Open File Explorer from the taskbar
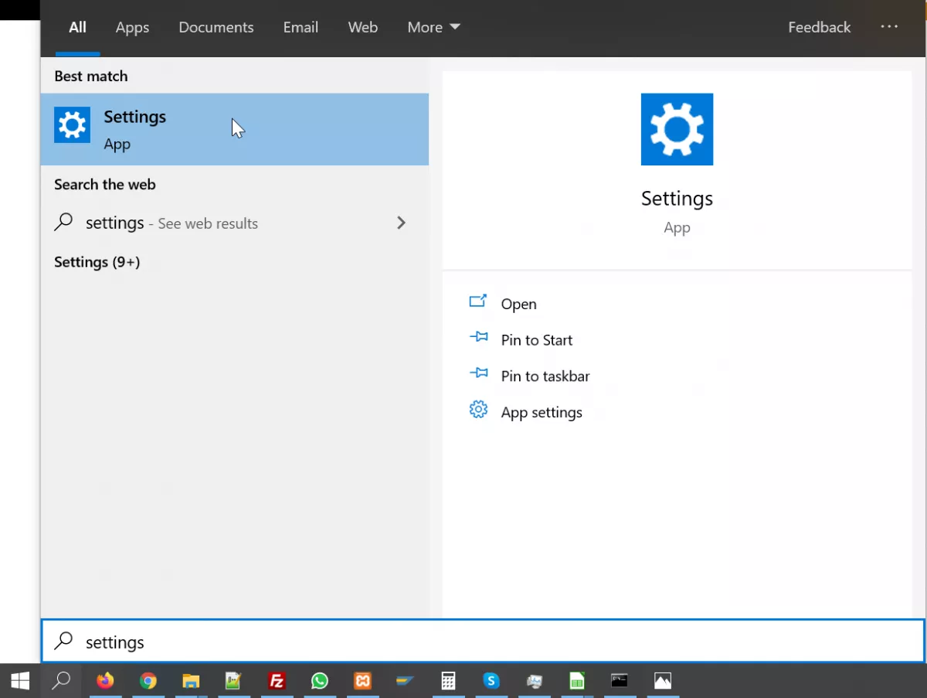 pos(191,681)
